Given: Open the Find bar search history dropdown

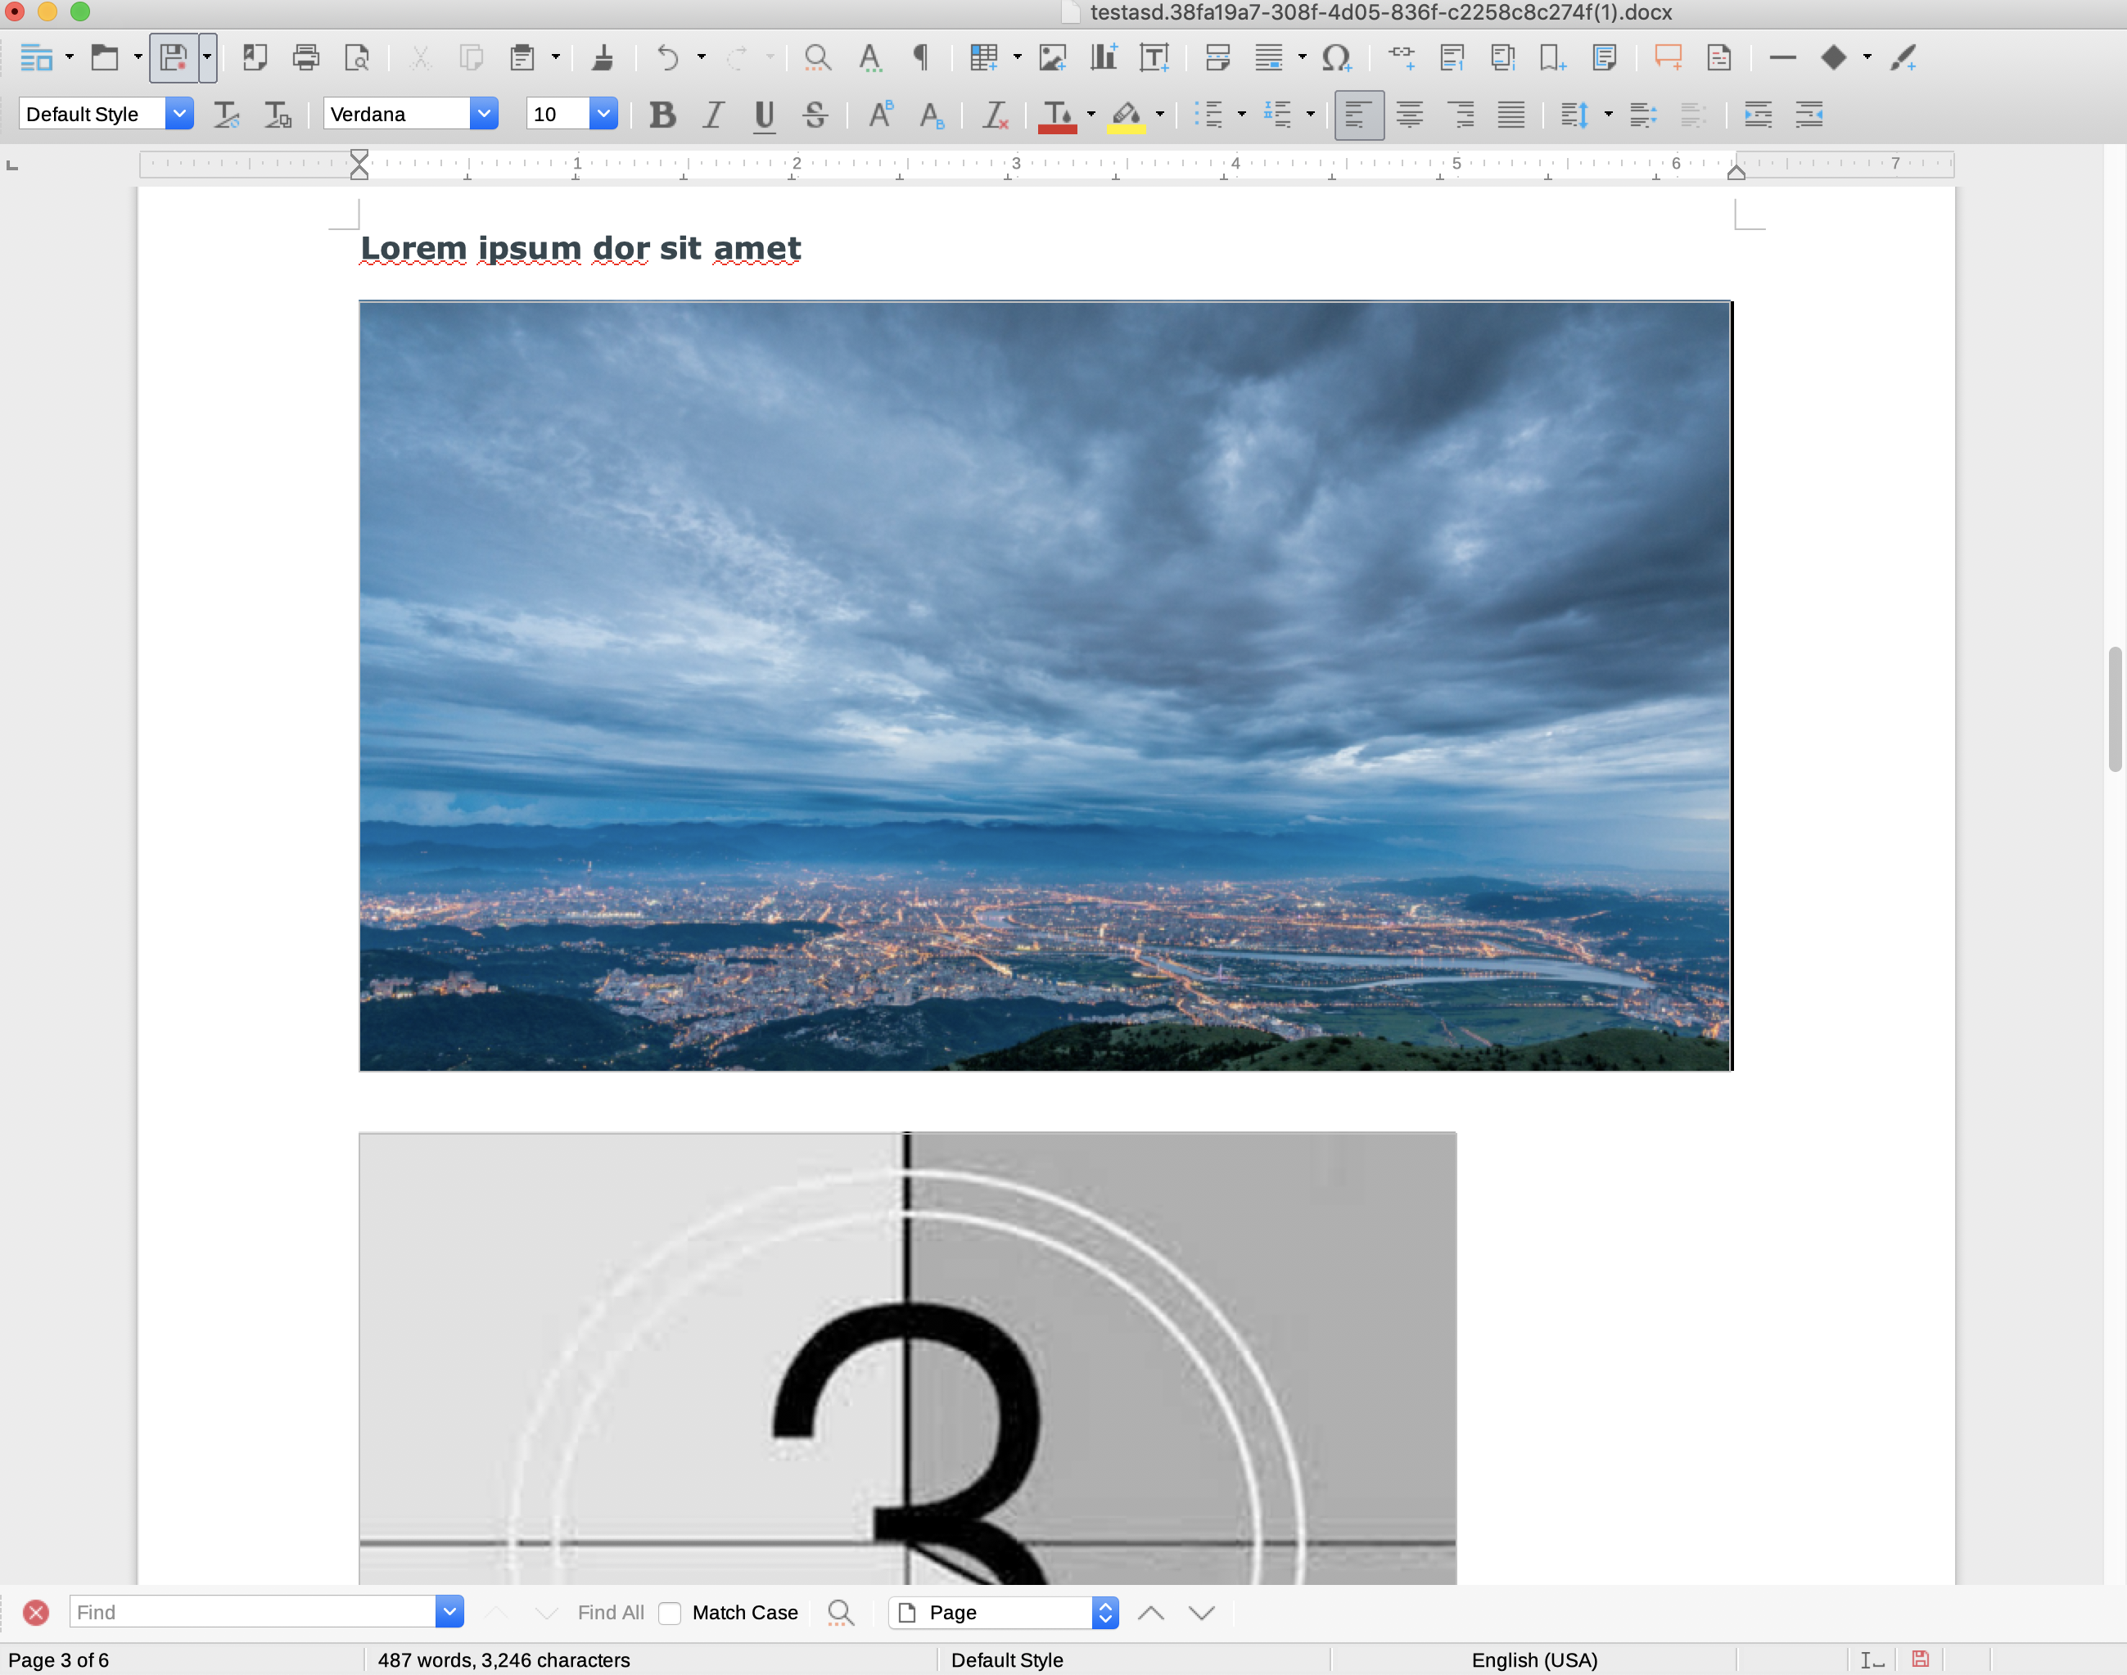Looking at the screenshot, I should [x=449, y=1611].
